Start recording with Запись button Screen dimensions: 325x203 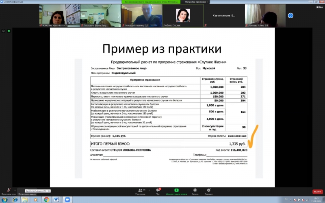click(x=195, y=192)
